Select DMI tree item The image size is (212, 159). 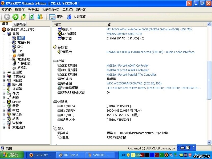point(20,47)
